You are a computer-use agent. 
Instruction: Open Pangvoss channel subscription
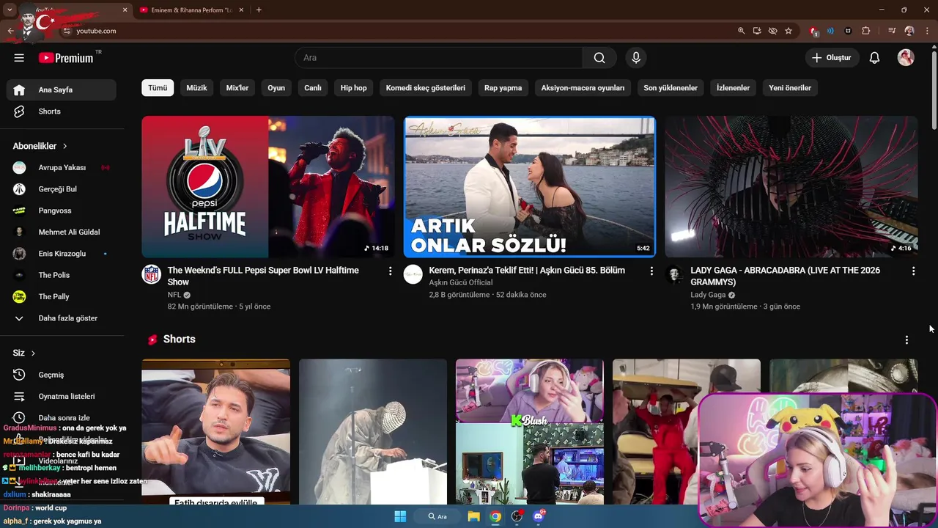[61, 210]
